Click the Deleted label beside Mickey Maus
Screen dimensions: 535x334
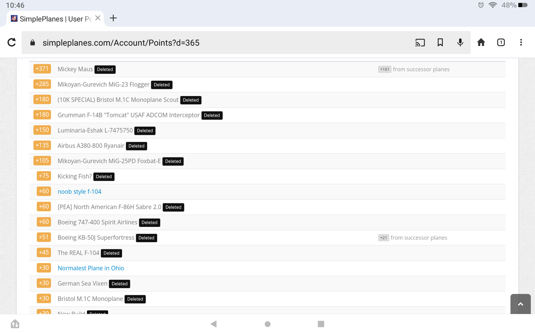pos(105,69)
